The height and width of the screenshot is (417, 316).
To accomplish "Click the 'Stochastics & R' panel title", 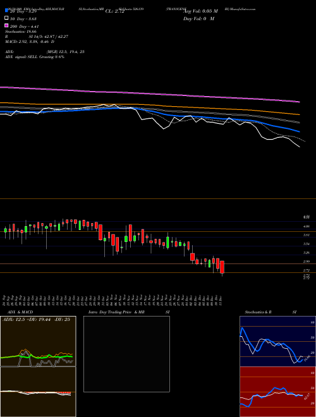I will coord(258,312).
